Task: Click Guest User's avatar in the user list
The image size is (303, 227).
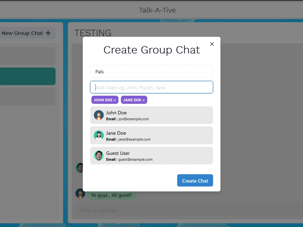Action: click(99, 156)
